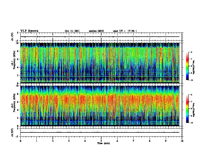The image size is (205, 158).
Task: Select the ch.1 "Frequency (kHz)" axis label
Action: pyautogui.click(x=14, y=60)
